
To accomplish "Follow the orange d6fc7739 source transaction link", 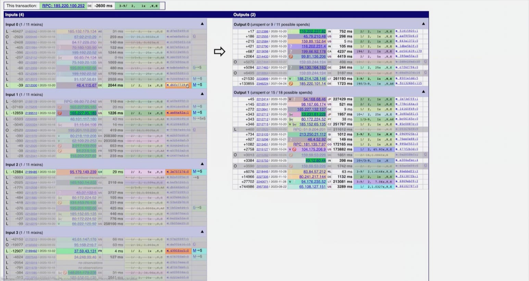I will coord(177,85).
